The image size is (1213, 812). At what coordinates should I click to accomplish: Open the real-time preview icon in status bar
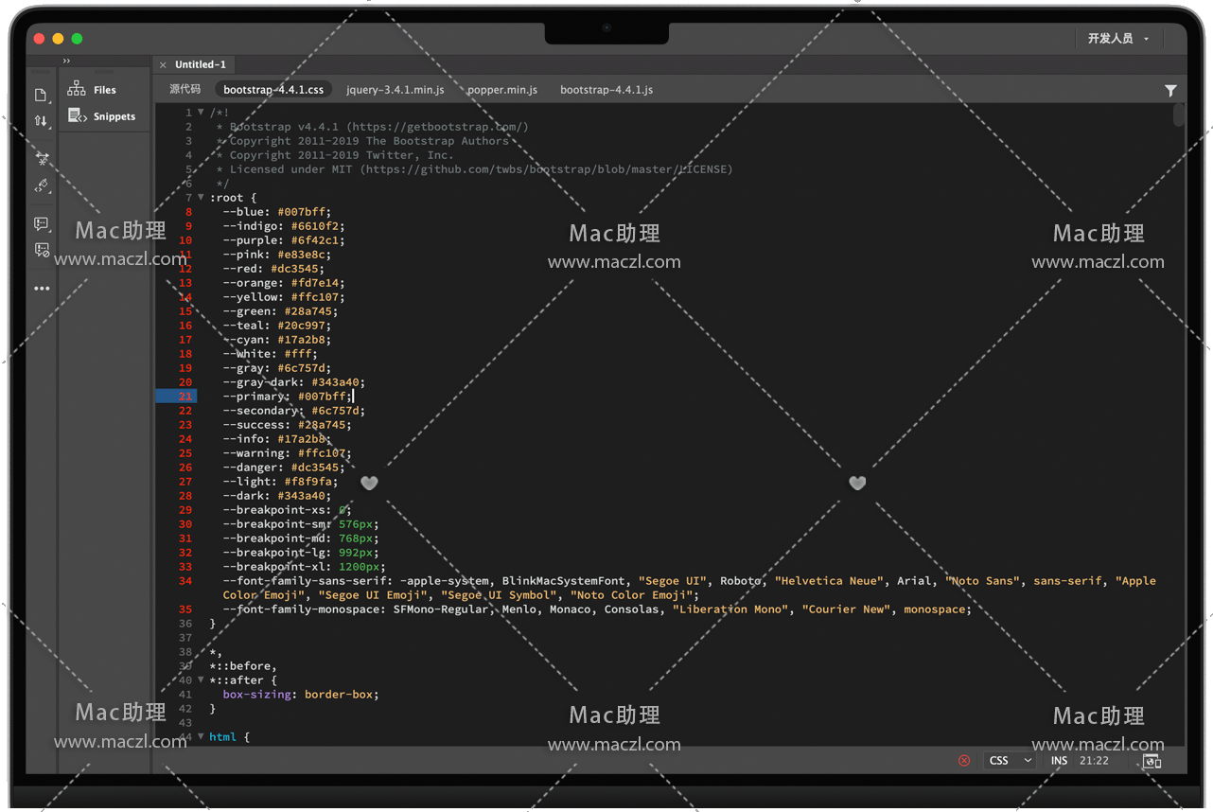coord(1151,761)
